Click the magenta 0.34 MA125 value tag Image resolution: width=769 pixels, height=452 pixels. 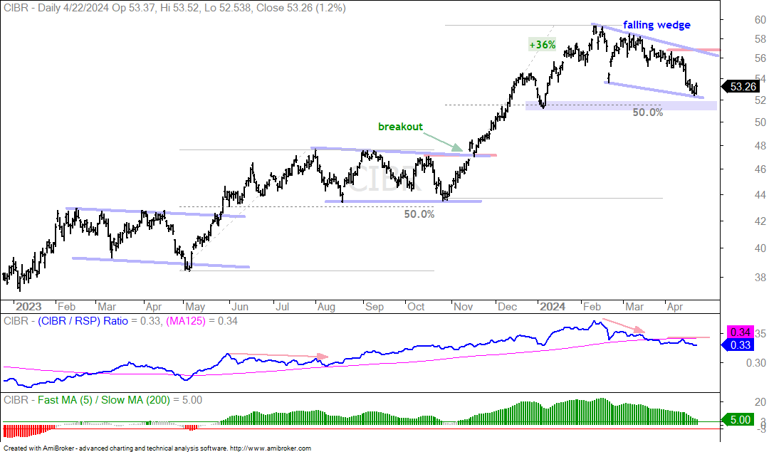[x=740, y=332]
